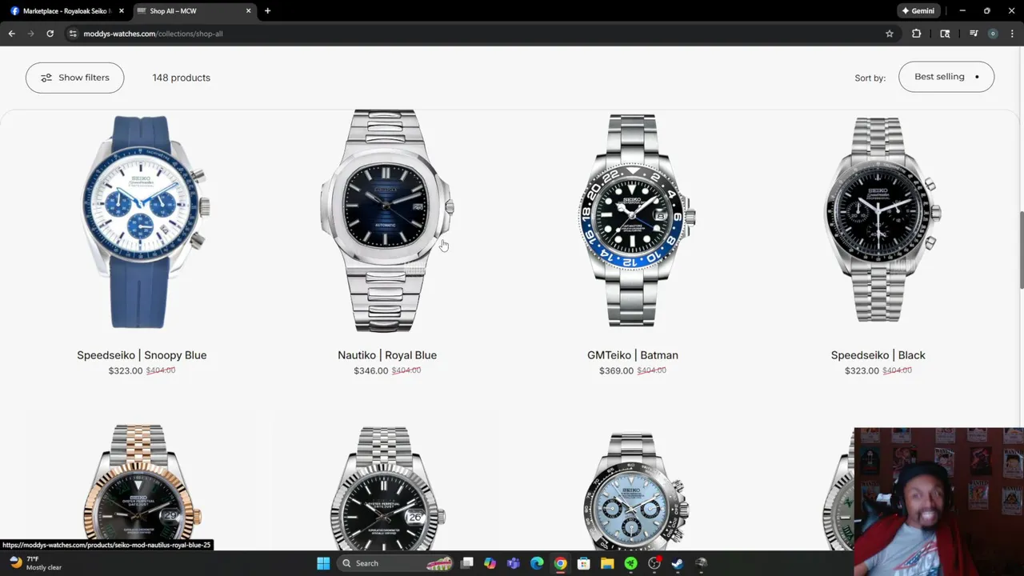Open GMTeiko | Batman product link

coord(633,355)
